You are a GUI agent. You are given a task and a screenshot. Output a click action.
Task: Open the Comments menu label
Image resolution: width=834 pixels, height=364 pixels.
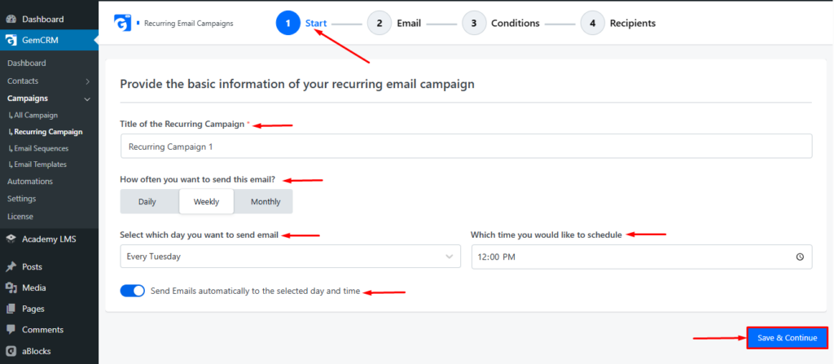point(42,330)
